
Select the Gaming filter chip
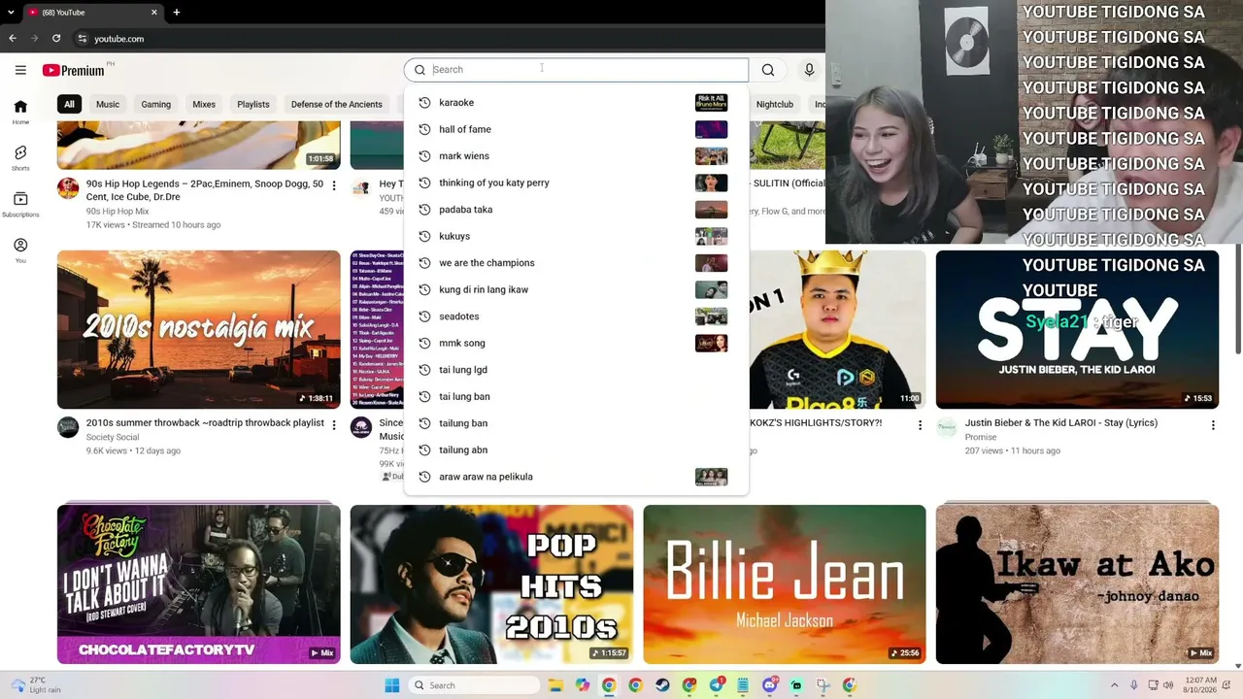[x=155, y=104]
